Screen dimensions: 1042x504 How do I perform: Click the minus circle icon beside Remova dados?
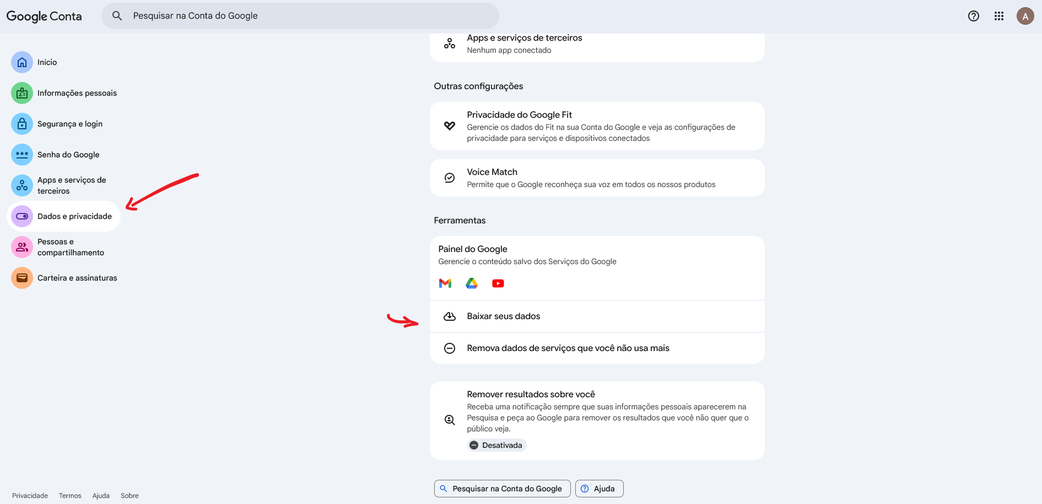click(450, 348)
